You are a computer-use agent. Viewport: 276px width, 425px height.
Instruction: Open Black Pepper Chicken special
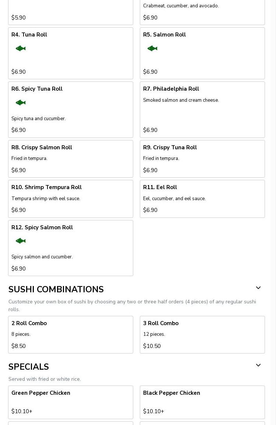(x=202, y=402)
